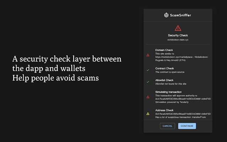Click 'This transaction will approve authority to'
Screen dimensions: 227x142
pyautogui.click(x=176, y=95)
